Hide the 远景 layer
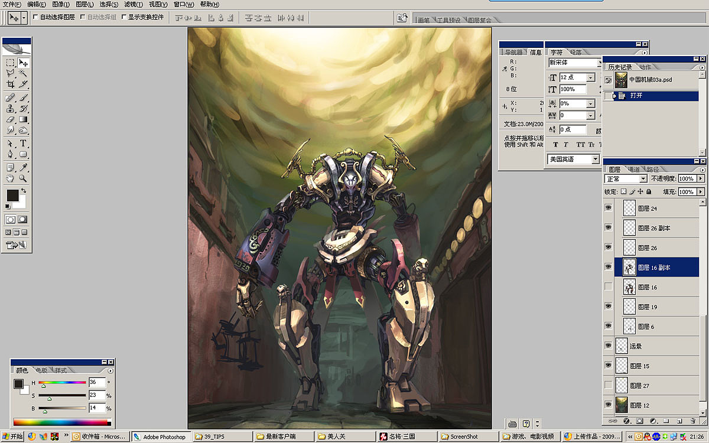Image resolution: width=709 pixels, height=443 pixels. pyautogui.click(x=608, y=346)
